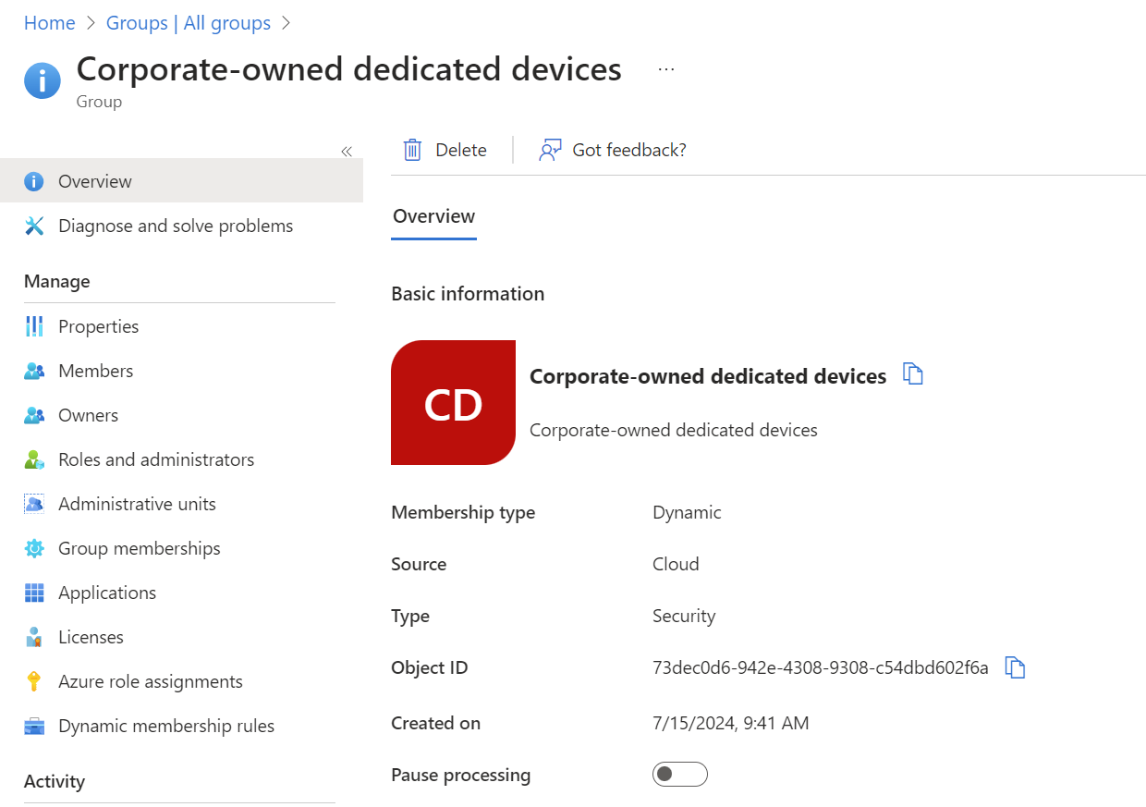Click the Roles and administrators icon

[x=34, y=459]
